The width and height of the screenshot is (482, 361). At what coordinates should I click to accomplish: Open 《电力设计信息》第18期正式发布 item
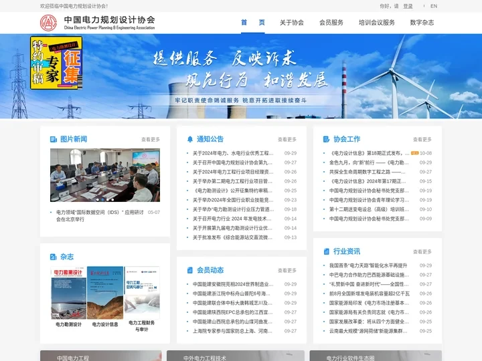tap(370, 153)
